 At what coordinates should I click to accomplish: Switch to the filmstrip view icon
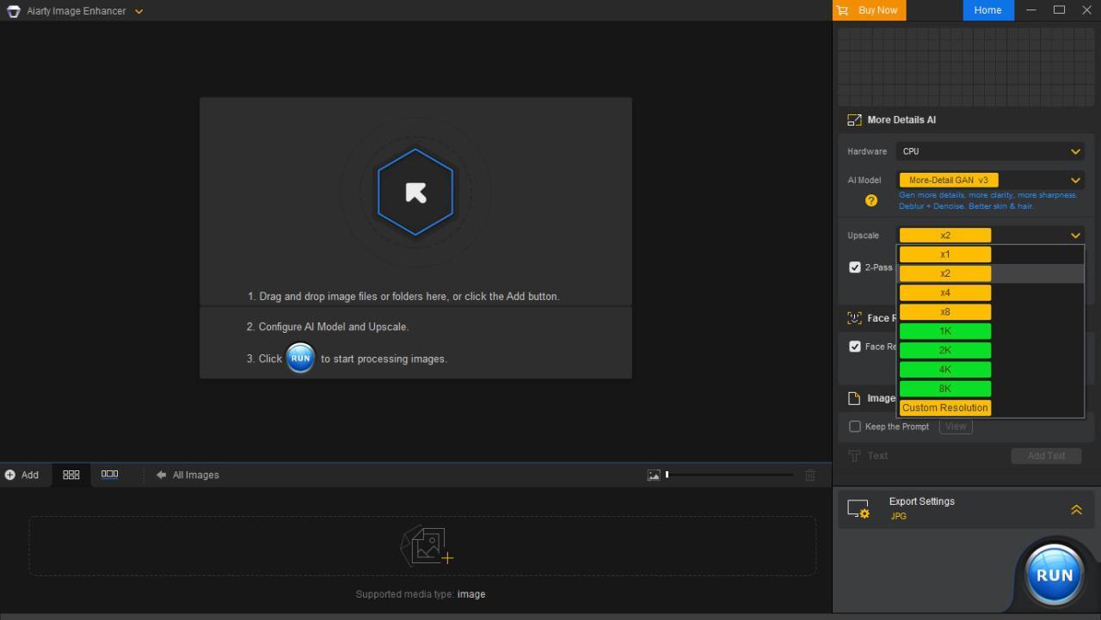pyautogui.click(x=109, y=475)
